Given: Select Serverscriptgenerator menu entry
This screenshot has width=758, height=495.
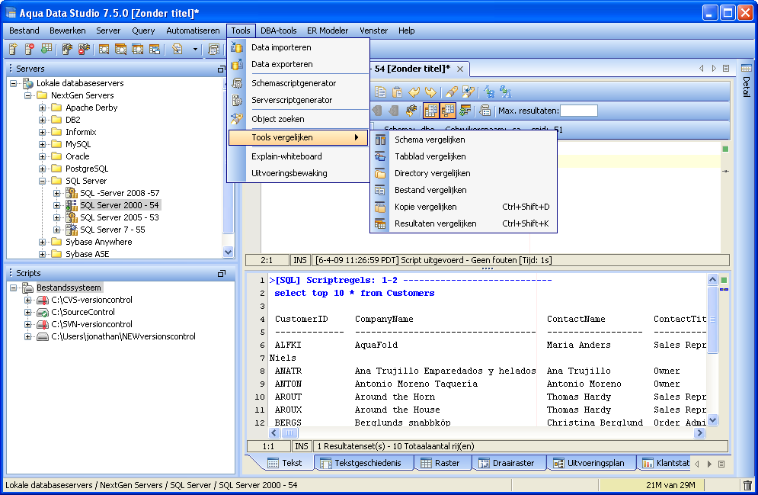Looking at the screenshot, I should click(299, 100).
